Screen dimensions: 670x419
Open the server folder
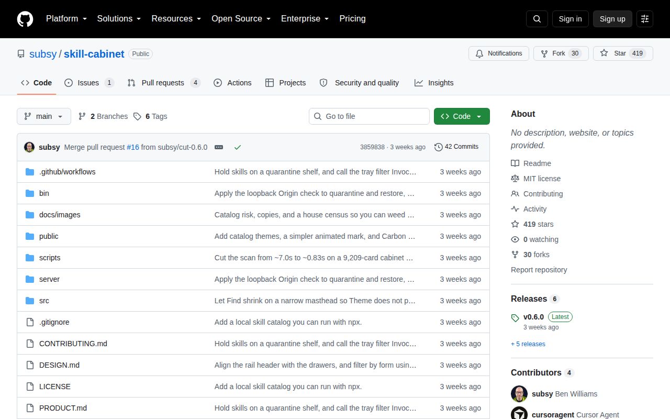[49, 279]
